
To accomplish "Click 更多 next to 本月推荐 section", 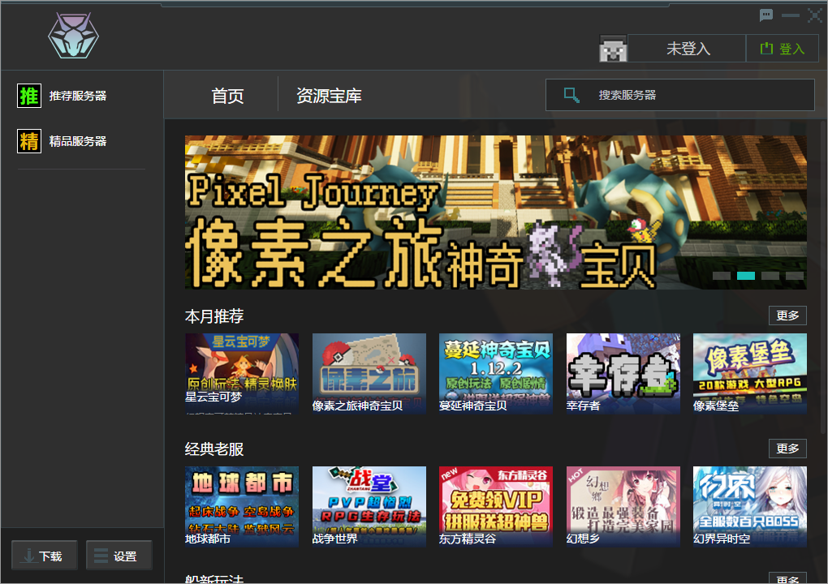I will (787, 315).
